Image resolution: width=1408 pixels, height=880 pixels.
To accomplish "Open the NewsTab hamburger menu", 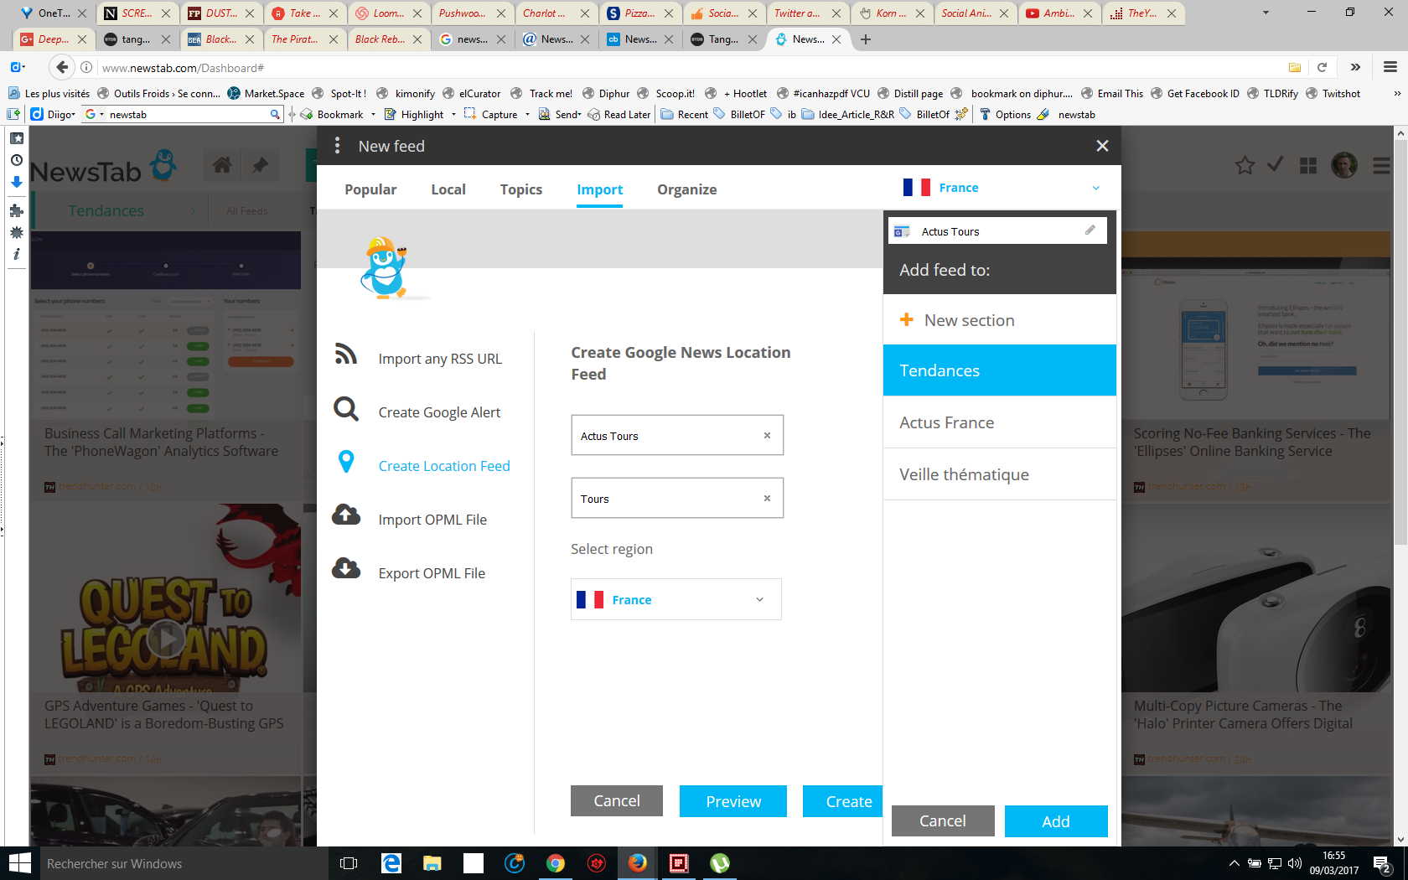I will coord(1381,166).
